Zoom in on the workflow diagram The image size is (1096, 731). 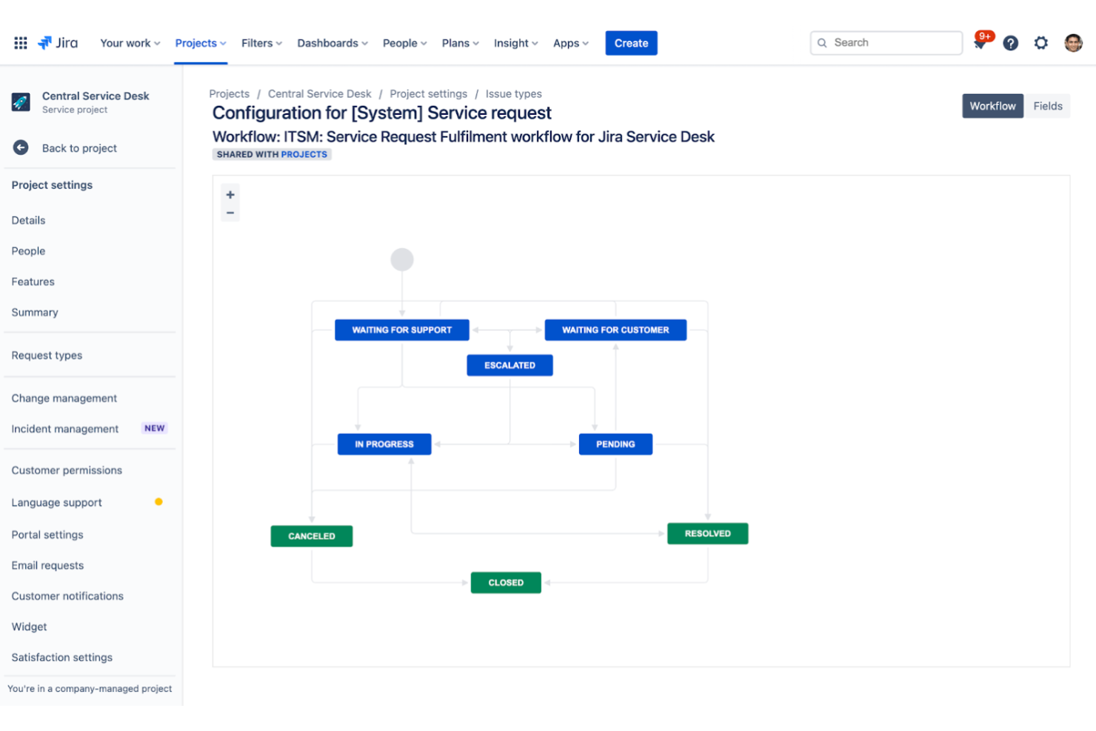[230, 193]
